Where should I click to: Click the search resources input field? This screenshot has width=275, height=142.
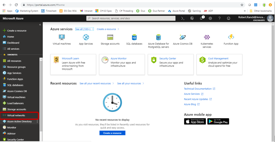click(131, 19)
